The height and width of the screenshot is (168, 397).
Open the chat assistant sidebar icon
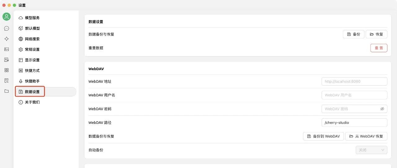[x=7, y=28]
